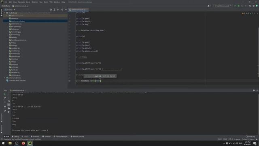
Task: Open Windows Start menu
Action: [x=3, y=143]
